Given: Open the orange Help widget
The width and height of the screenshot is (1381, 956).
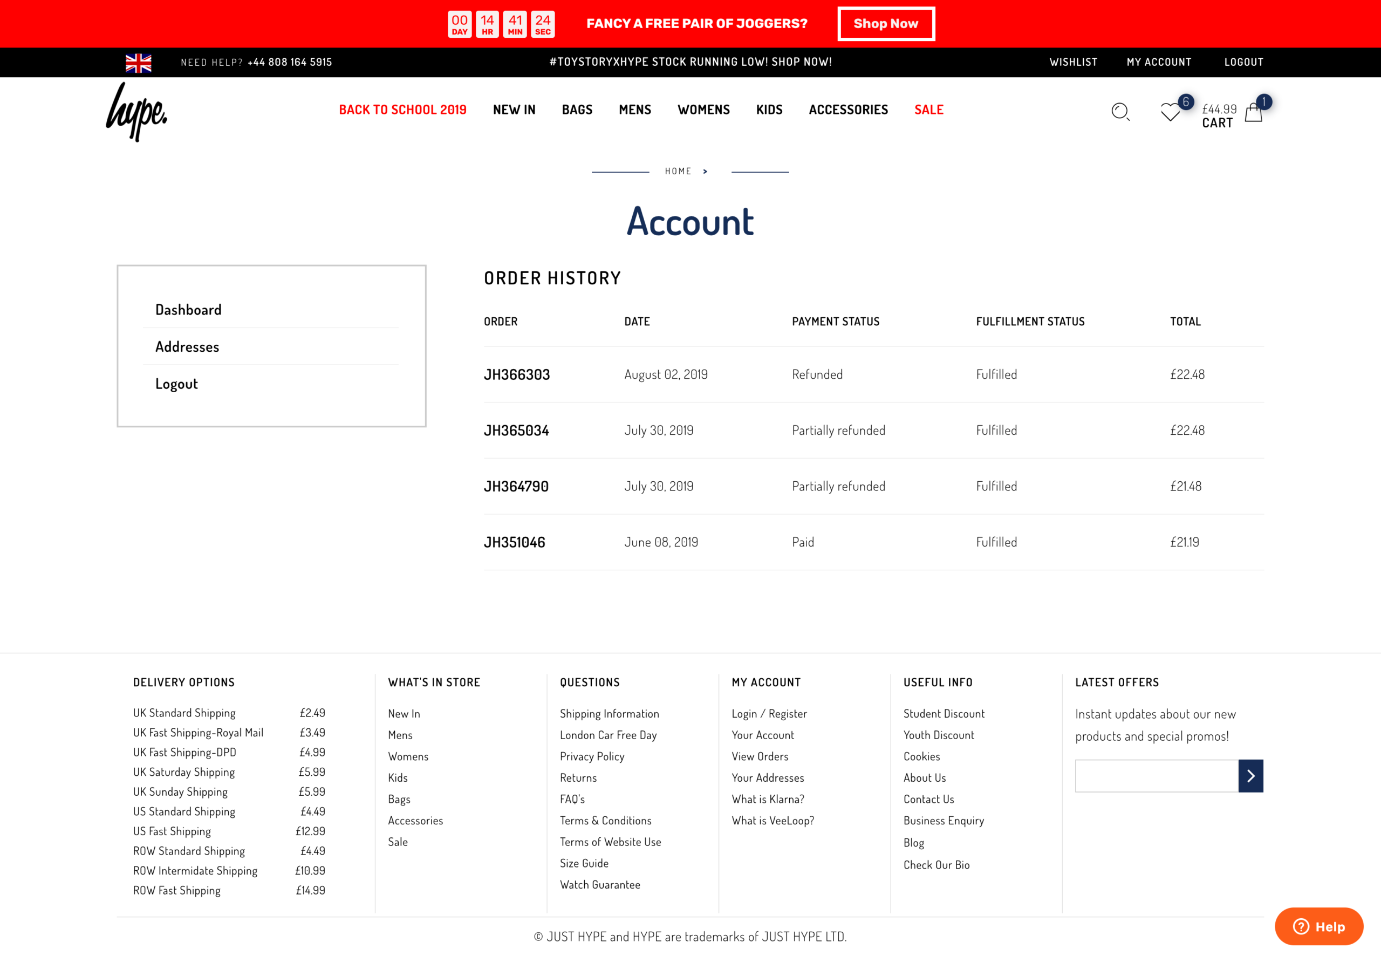Looking at the screenshot, I should point(1319,926).
